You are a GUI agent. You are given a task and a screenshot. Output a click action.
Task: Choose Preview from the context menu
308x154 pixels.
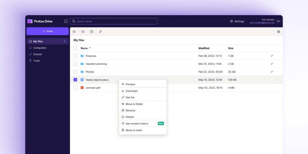[143, 84]
